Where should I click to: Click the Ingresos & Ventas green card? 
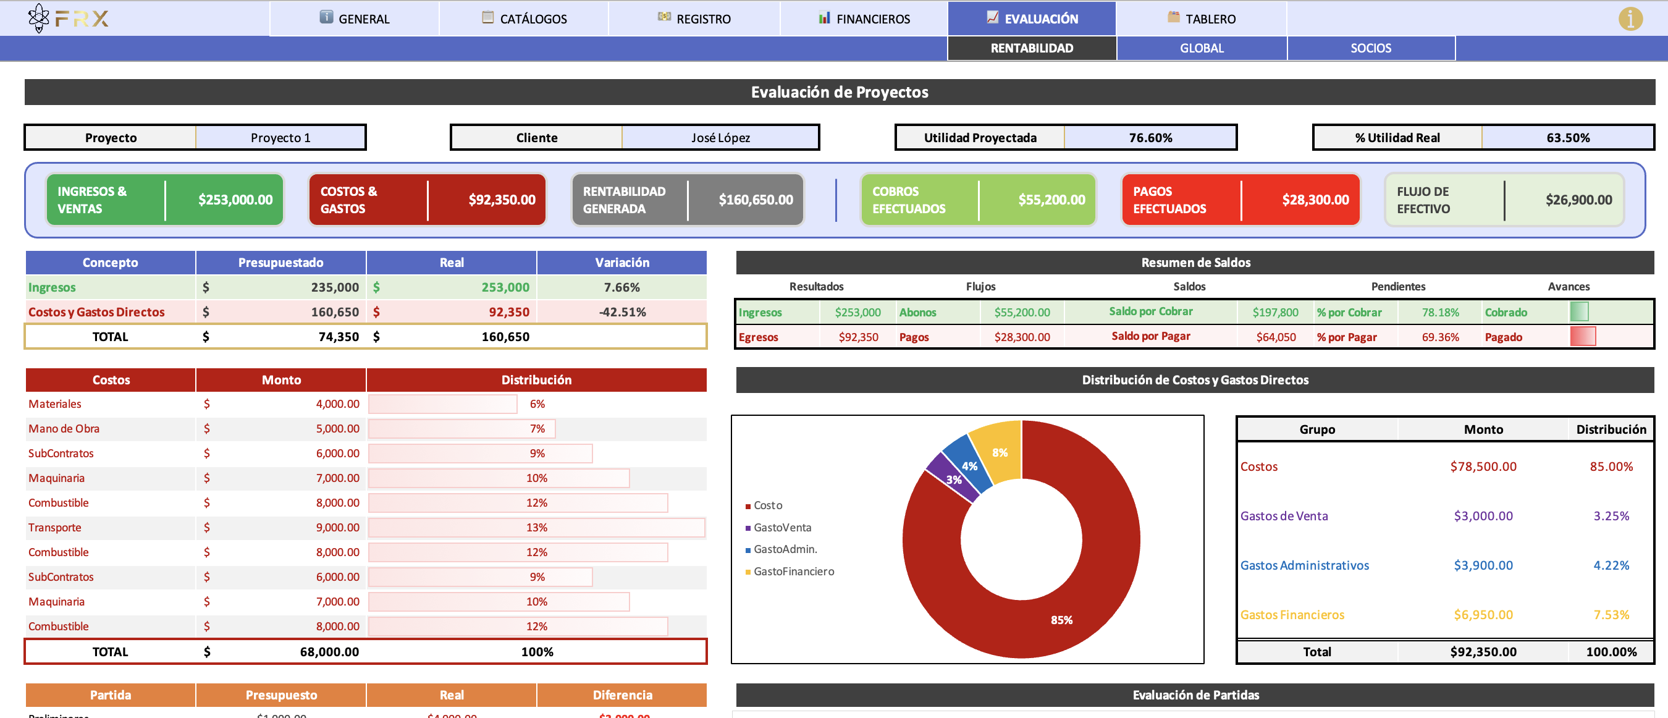coord(165,200)
